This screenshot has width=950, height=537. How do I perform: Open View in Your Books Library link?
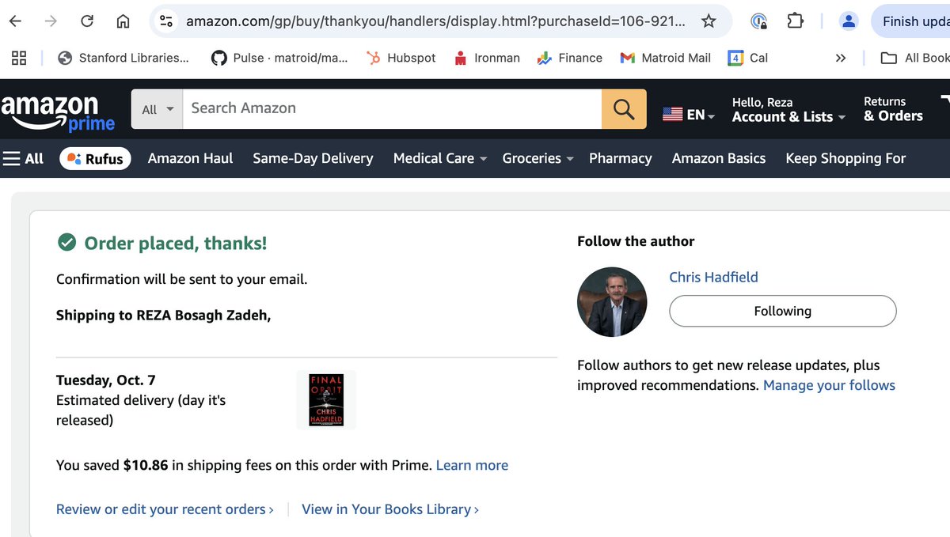[x=389, y=509]
